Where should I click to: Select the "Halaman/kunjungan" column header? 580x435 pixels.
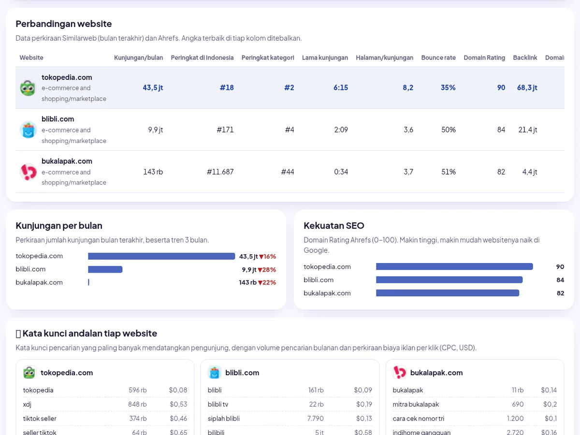pos(384,58)
